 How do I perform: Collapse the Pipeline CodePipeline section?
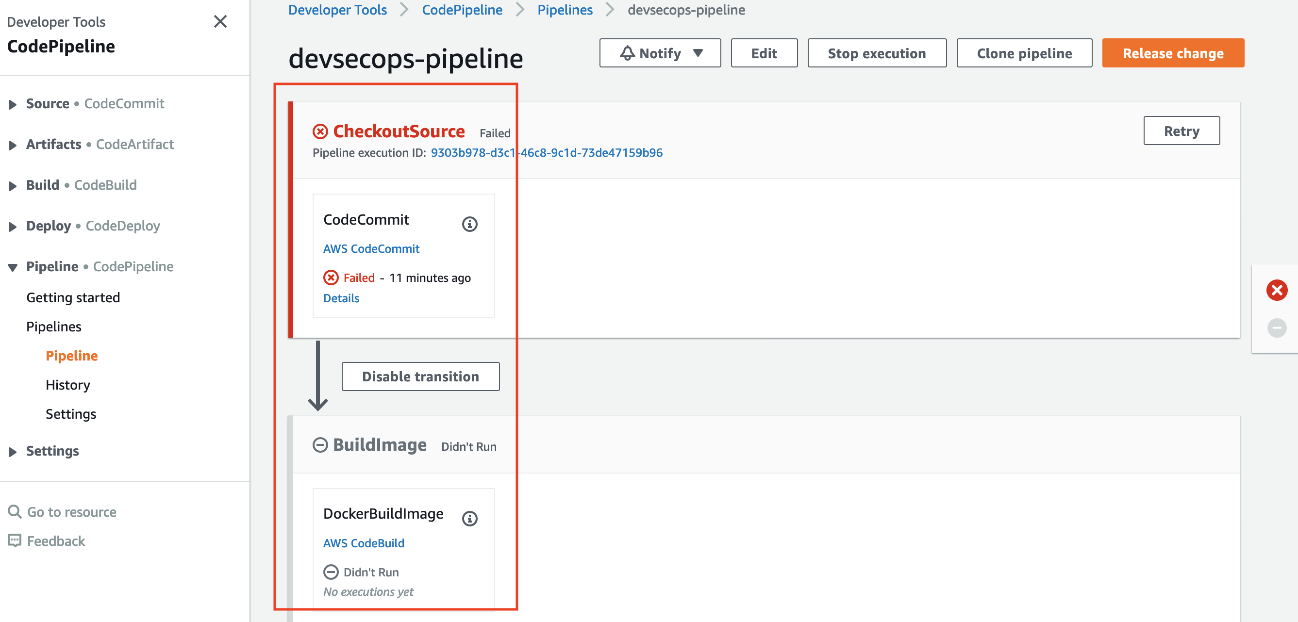(x=13, y=267)
